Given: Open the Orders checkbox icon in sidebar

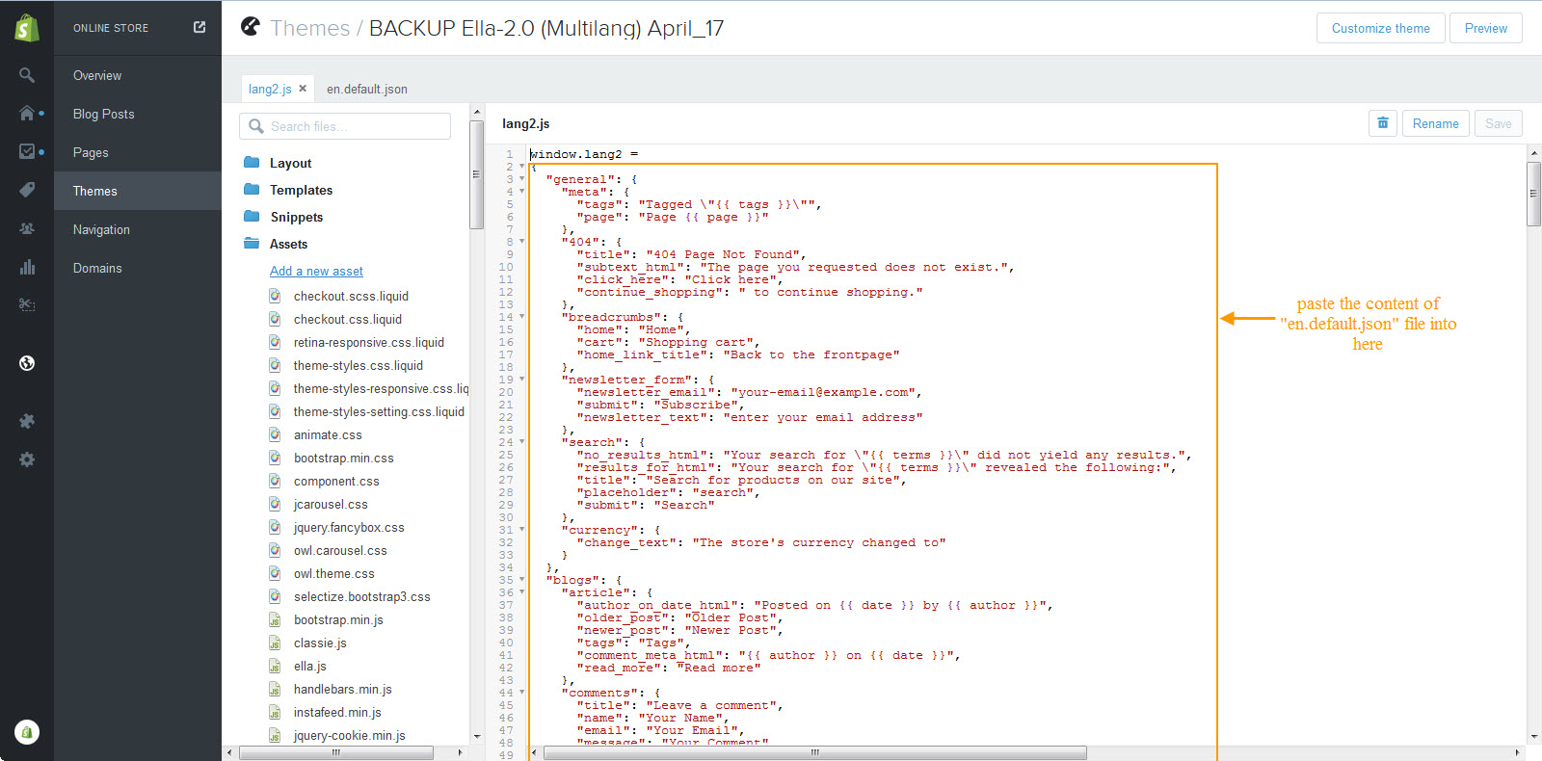Looking at the screenshot, I should coord(27,151).
